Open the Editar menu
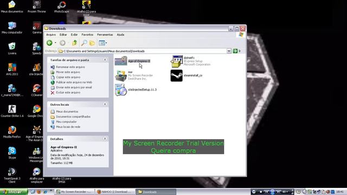This screenshot has width=347, height=195. click(63, 35)
